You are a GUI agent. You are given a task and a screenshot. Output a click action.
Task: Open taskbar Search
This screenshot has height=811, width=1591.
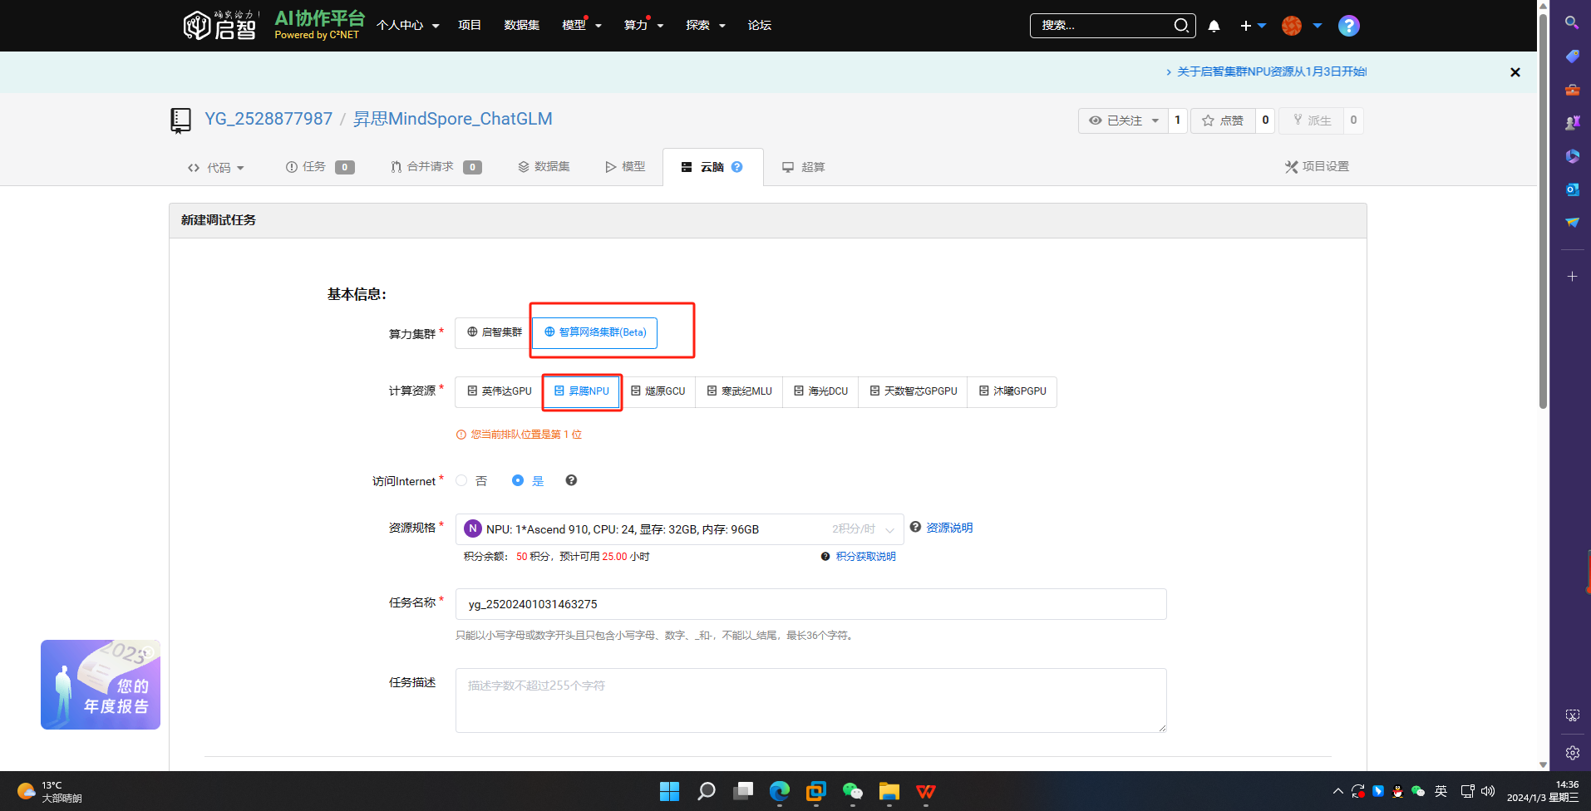(x=707, y=791)
